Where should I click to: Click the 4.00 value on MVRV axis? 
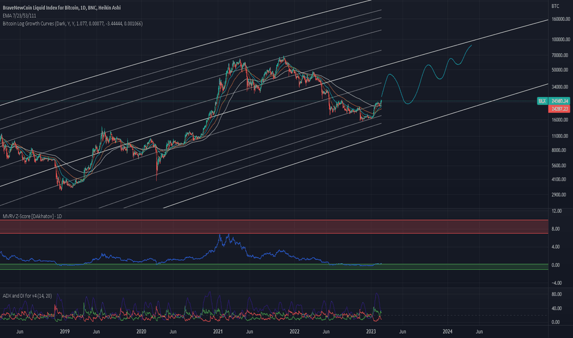click(556, 247)
